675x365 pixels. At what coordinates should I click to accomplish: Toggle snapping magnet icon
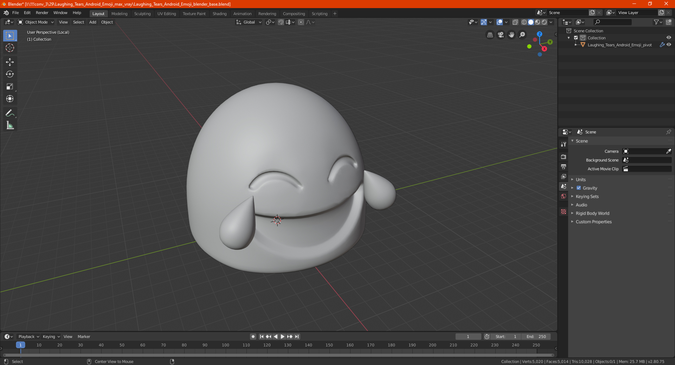pyautogui.click(x=281, y=22)
